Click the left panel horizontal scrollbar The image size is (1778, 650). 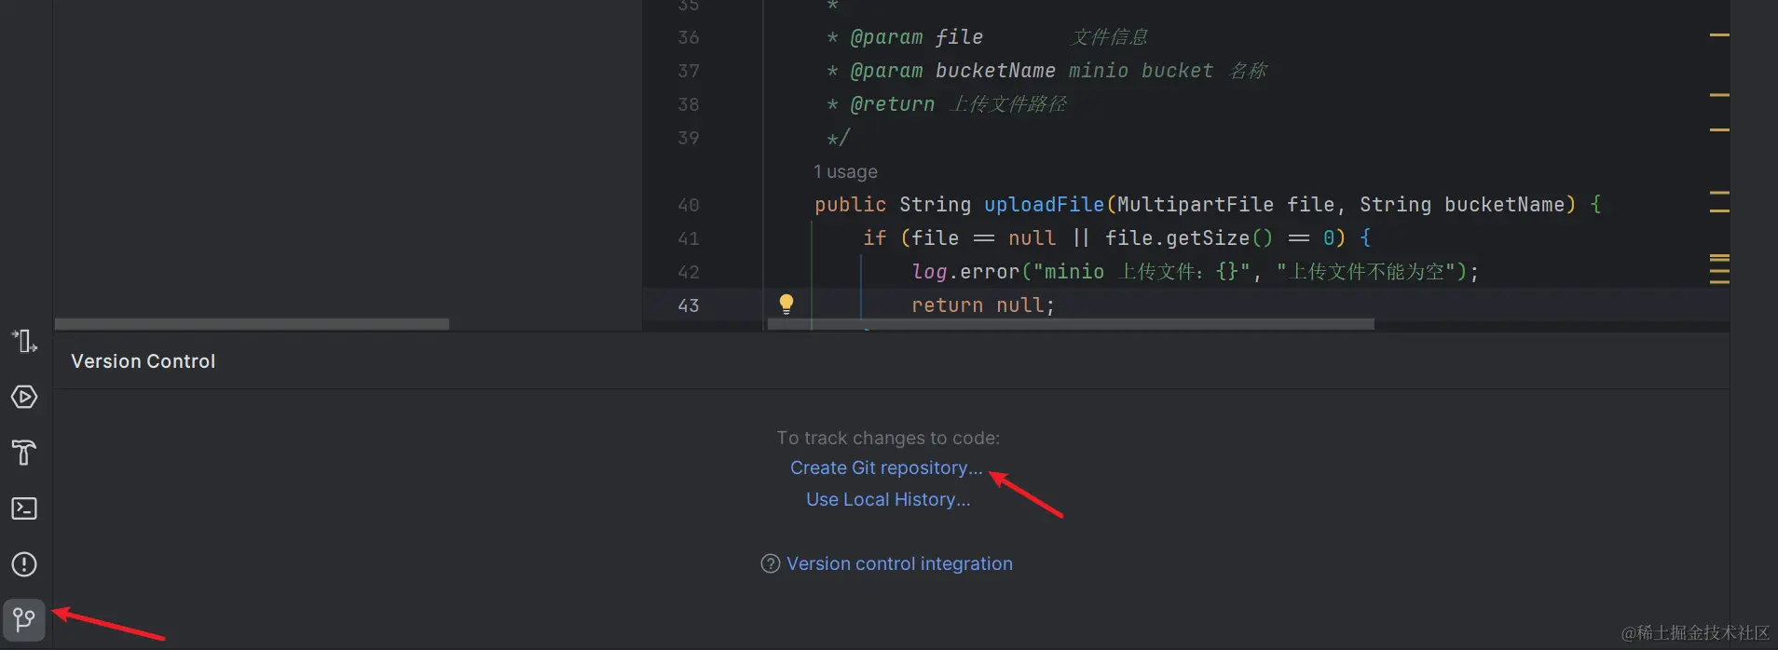(x=252, y=324)
